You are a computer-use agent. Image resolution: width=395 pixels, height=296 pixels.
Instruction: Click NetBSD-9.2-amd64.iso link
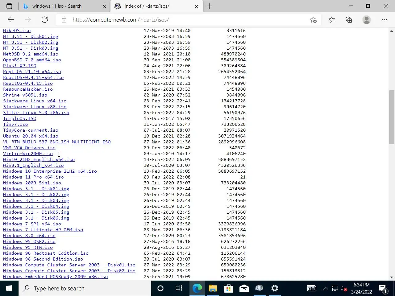pyautogui.click(x=31, y=54)
